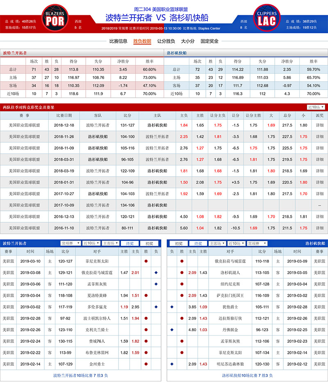Open 详细 link for the 2018-12-18 match
Viewport: 328px width, 383px height.
320,125
